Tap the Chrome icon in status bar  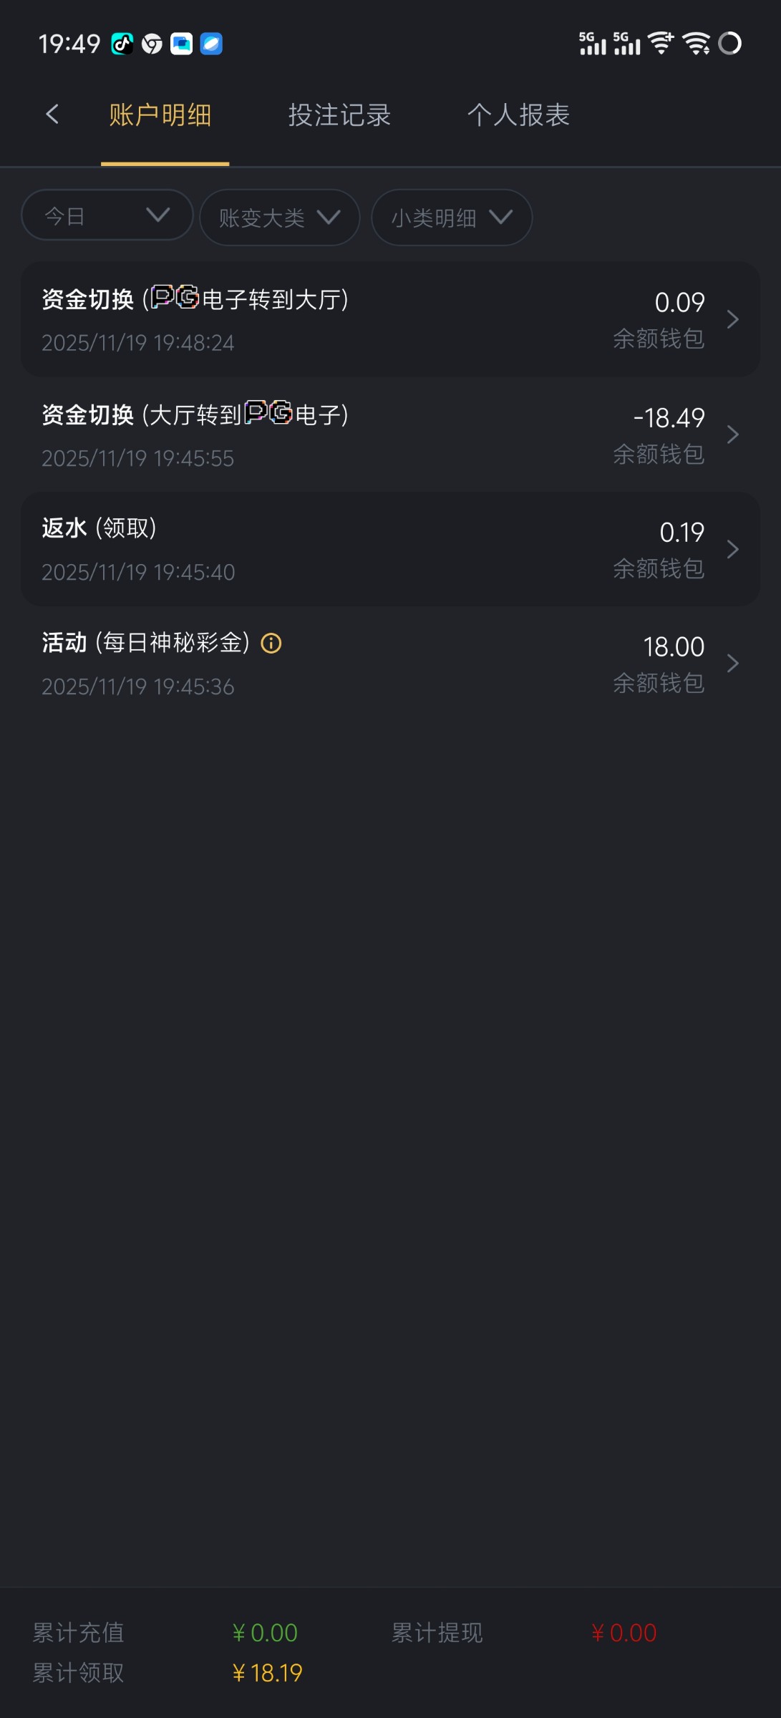[x=152, y=44]
